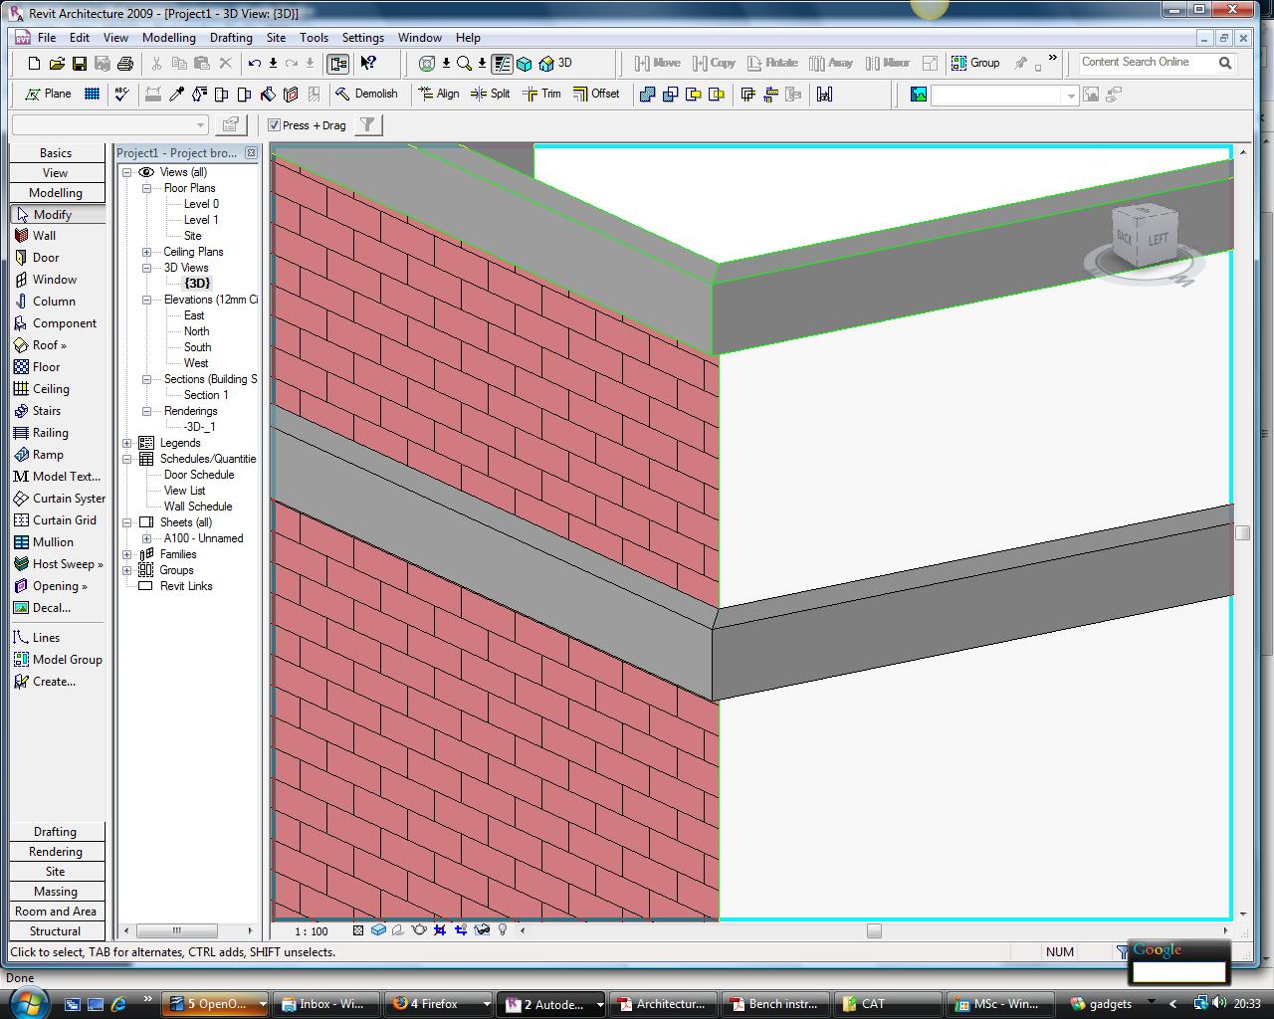Collapse the Floor Plans tree node
The height and width of the screenshot is (1019, 1274).
point(147,188)
